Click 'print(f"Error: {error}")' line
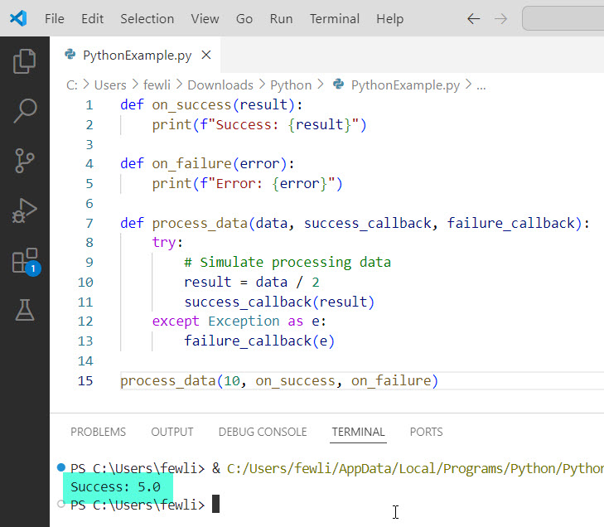Screen dimensions: 604x527 [x=247, y=183]
